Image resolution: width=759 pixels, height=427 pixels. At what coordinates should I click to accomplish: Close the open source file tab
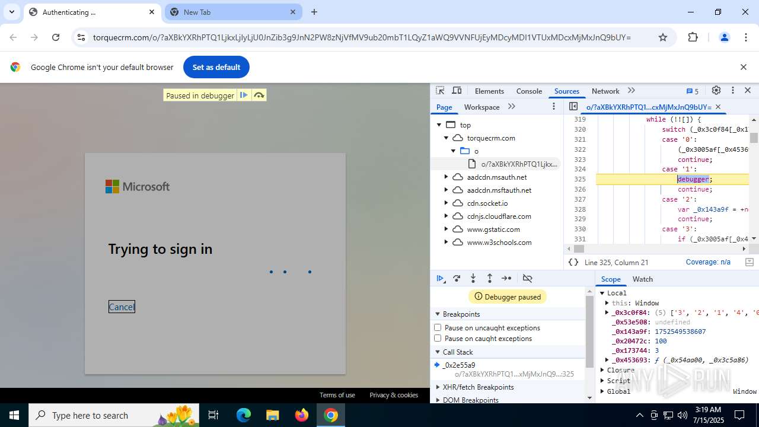pos(718,107)
